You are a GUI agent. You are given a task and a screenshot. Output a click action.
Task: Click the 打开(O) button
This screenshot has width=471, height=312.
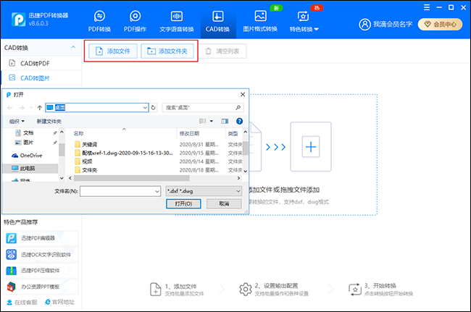point(183,203)
